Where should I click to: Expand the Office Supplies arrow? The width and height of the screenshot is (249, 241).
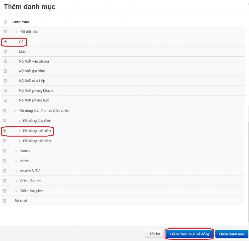pyautogui.click(x=16, y=191)
